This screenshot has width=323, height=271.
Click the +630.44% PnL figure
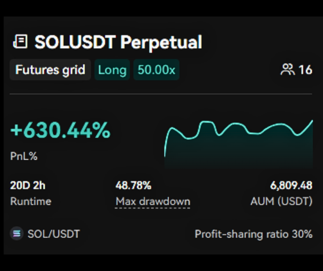(60, 131)
